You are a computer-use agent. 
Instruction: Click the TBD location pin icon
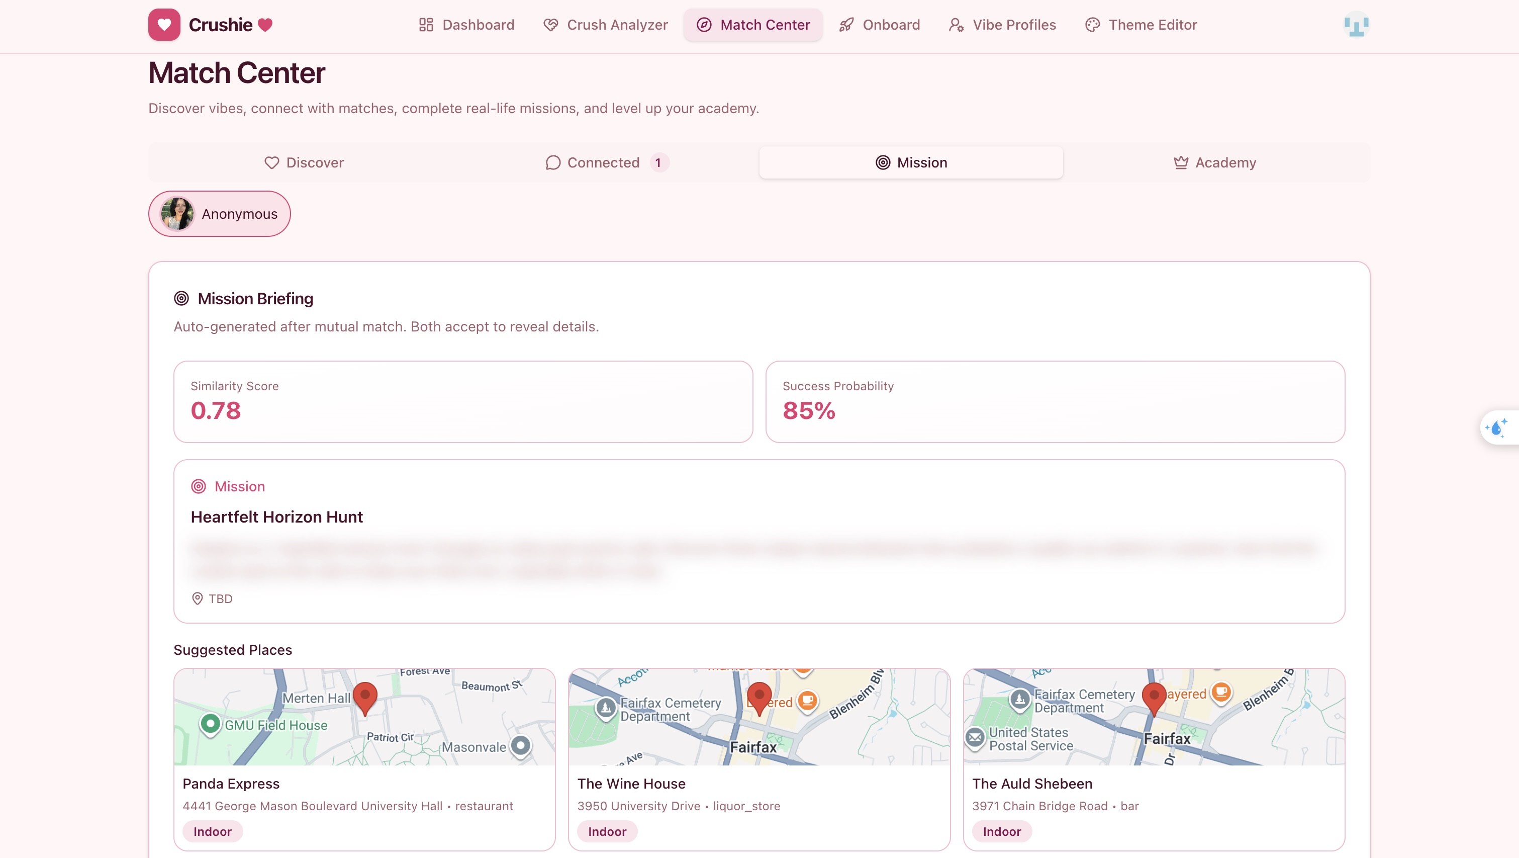point(197,598)
